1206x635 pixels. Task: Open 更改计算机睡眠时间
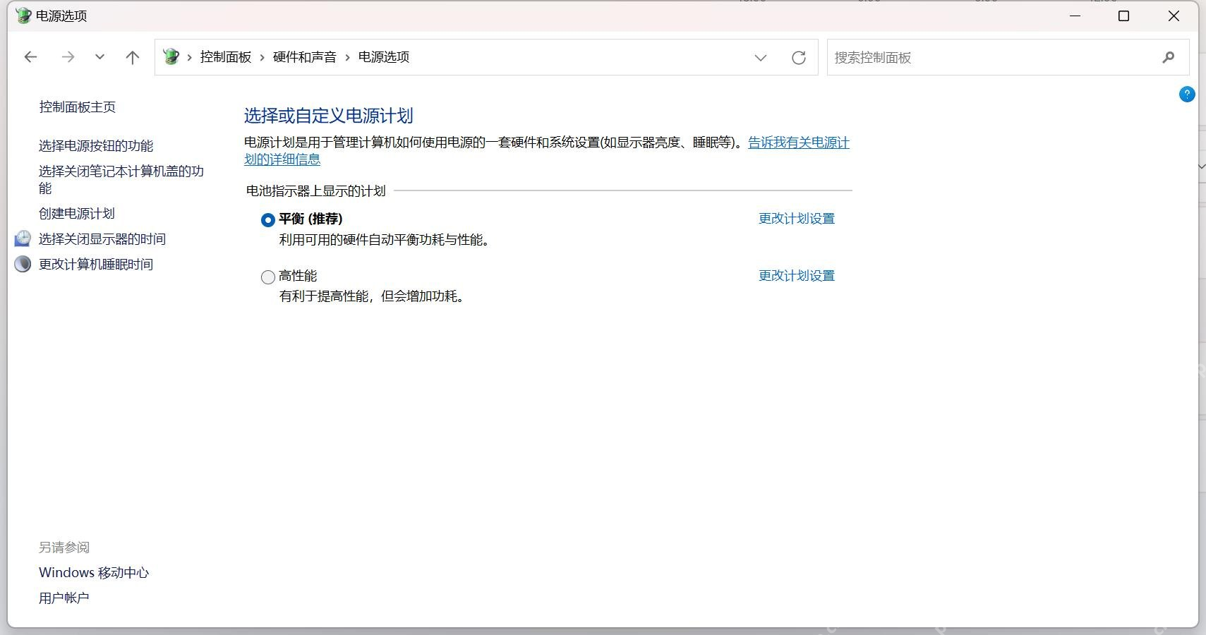pos(96,264)
